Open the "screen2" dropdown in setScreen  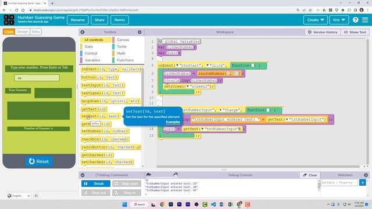click(187, 87)
